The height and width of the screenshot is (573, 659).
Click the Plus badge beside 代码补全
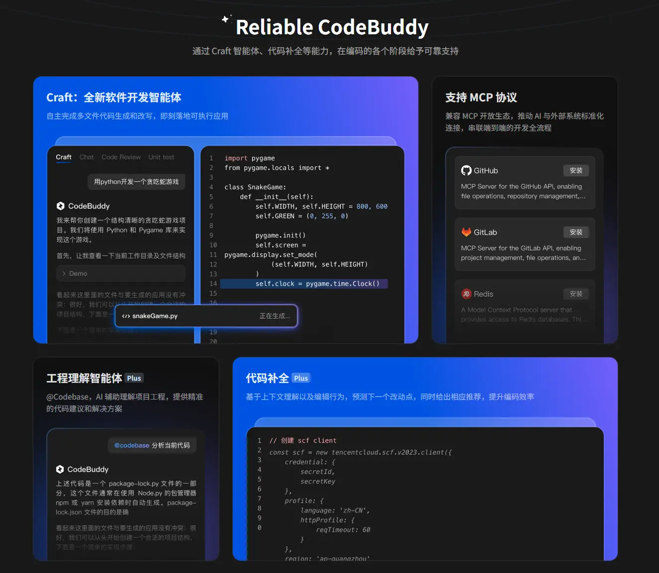(301, 378)
